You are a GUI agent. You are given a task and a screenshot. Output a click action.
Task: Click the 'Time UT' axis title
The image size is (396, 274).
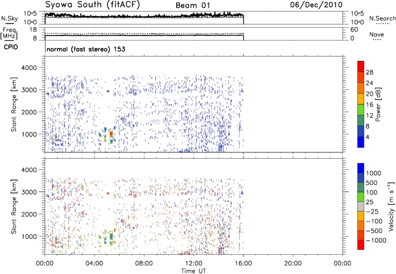[x=194, y=271]
